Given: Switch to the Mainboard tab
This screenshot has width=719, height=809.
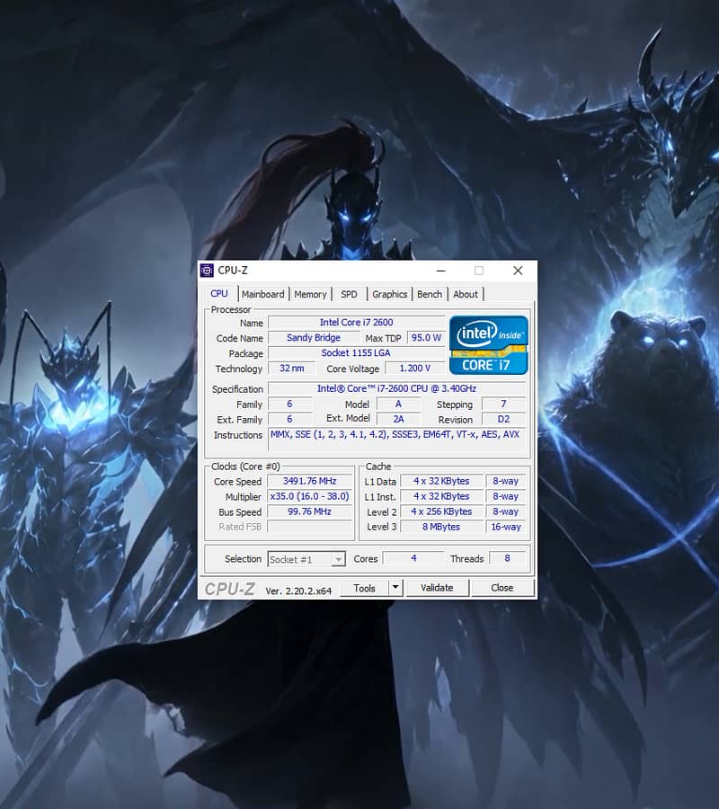Looking at the screenshot, I should point(262,294).
